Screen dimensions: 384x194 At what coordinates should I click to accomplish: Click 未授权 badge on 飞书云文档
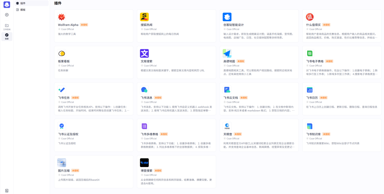point(244,98)
